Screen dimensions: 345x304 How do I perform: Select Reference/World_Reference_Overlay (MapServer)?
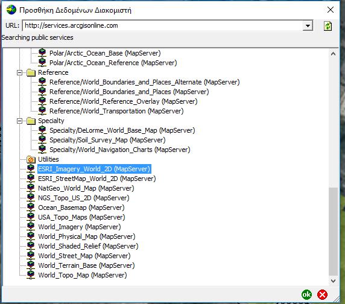[123, 101]
